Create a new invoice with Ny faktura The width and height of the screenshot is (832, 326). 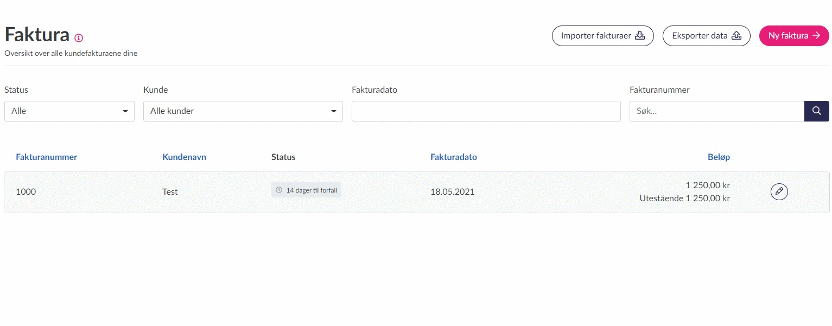pyautogui.click(x=793, y=36)
